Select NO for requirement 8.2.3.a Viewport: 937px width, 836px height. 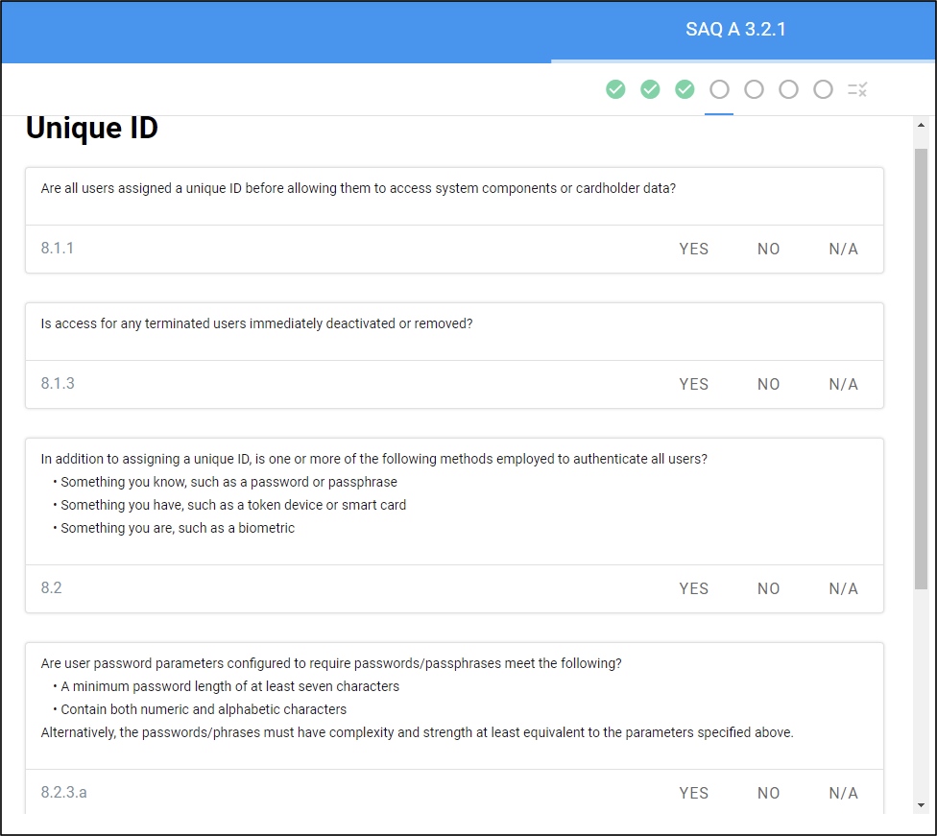(768, 794)
